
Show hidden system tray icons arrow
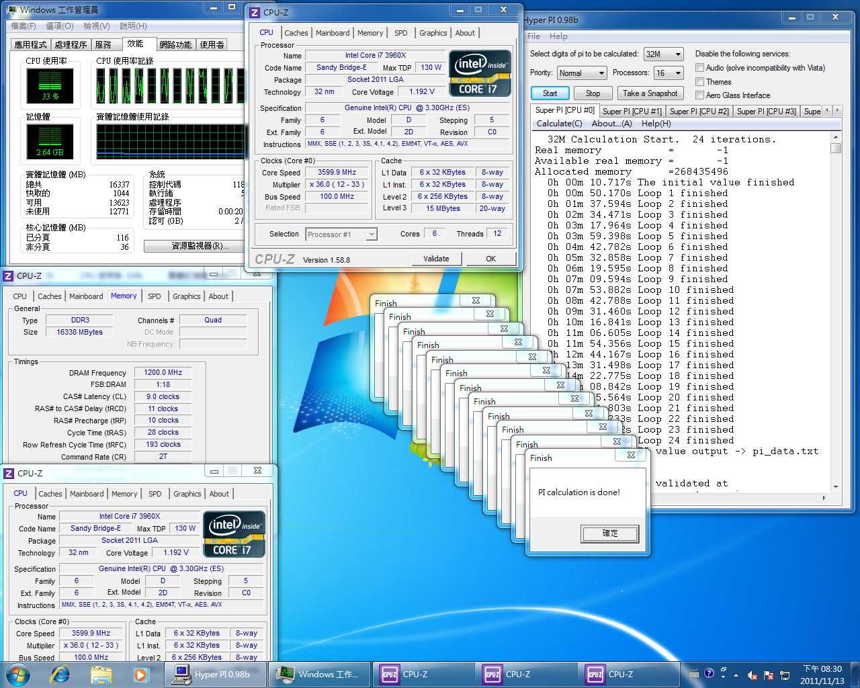[736, 675]
